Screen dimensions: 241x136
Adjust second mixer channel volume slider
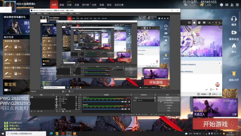point(103,109)
